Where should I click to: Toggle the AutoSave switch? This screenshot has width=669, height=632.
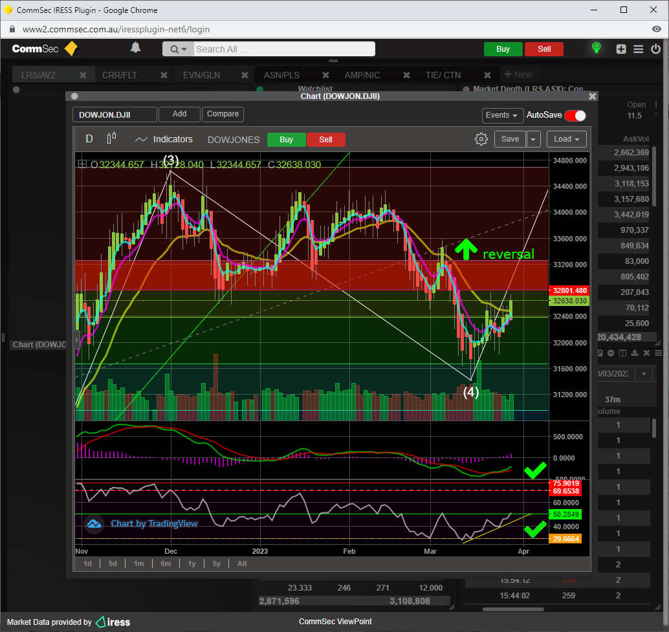(575, 116)
